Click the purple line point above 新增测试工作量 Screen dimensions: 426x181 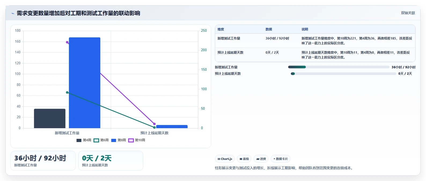[67, 42]
